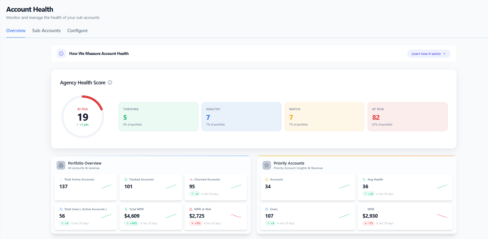Click the Total MRR dollar sign icon
This screenshot has width=488, height=239.
point(126,209)
